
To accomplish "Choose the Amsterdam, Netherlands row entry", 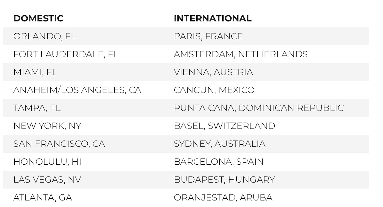I will pos(241,54).
